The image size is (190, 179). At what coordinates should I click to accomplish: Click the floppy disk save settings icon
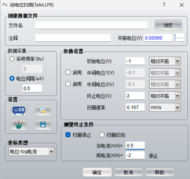(43, 125)
